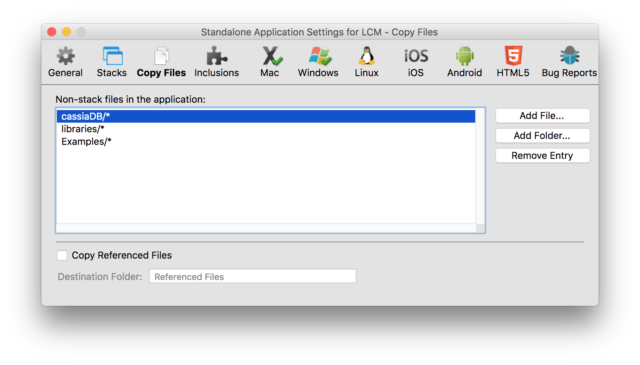The image size is (640, 365).
Task: Click the Destination Folder input field
Action: [x=253, y=276]
